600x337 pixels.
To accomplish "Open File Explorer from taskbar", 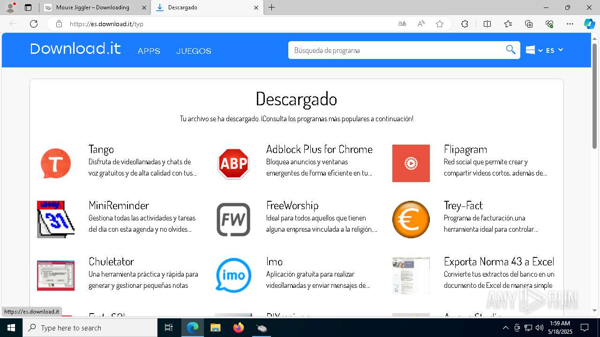I will click(215, 328).
